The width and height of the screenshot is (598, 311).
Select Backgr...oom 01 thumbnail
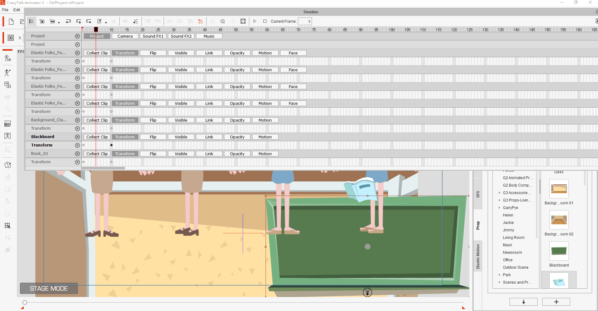tap(559, 189)
